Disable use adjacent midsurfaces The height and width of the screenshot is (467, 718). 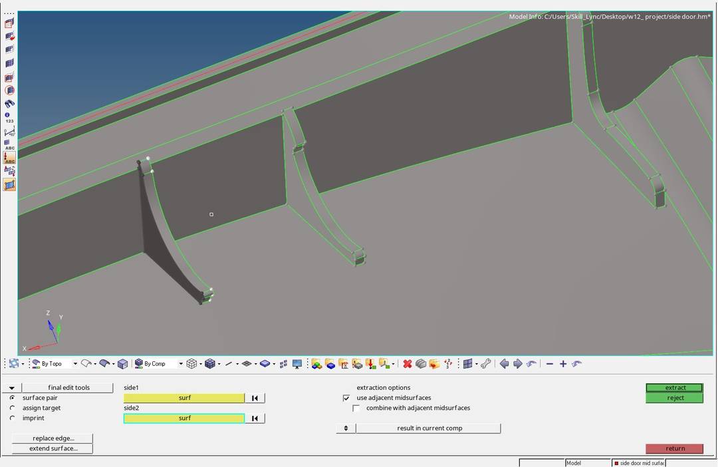[x=346, y=398]
